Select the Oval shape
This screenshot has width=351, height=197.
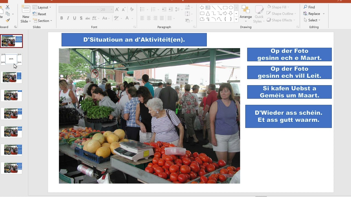[x=231, y=7]
